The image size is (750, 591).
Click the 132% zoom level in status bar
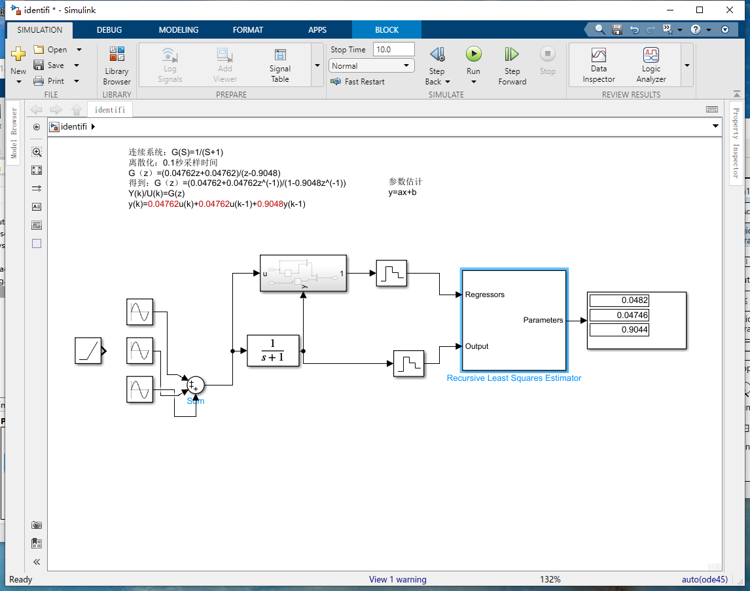(x=550, y=579)
